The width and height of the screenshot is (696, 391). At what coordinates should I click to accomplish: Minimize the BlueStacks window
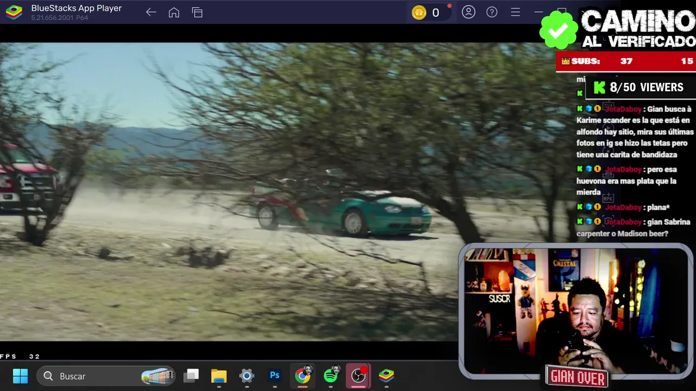pos(538,12)
